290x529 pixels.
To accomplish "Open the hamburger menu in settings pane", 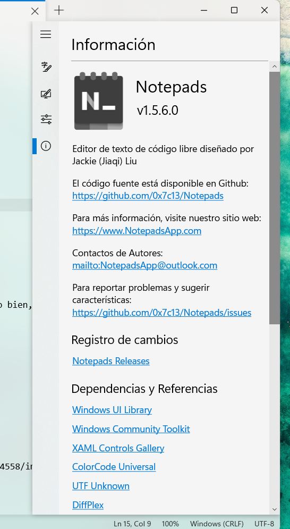I will click(46, 34).
